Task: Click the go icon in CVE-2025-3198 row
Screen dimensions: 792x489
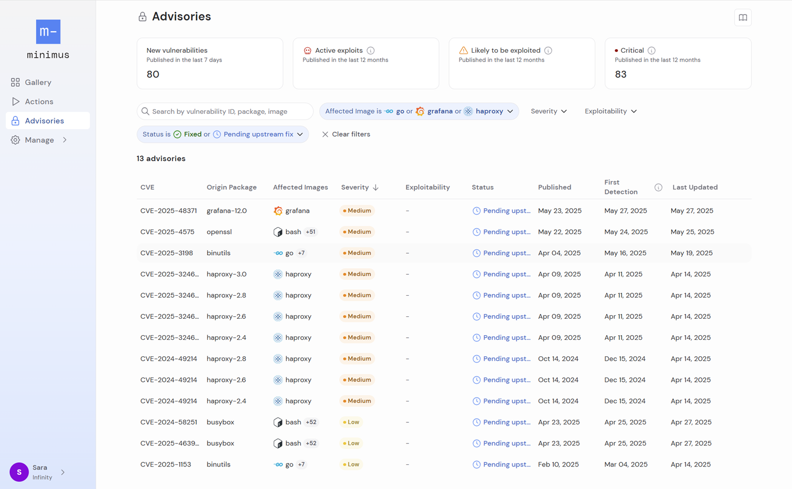Action: click(x=278, y=253)
